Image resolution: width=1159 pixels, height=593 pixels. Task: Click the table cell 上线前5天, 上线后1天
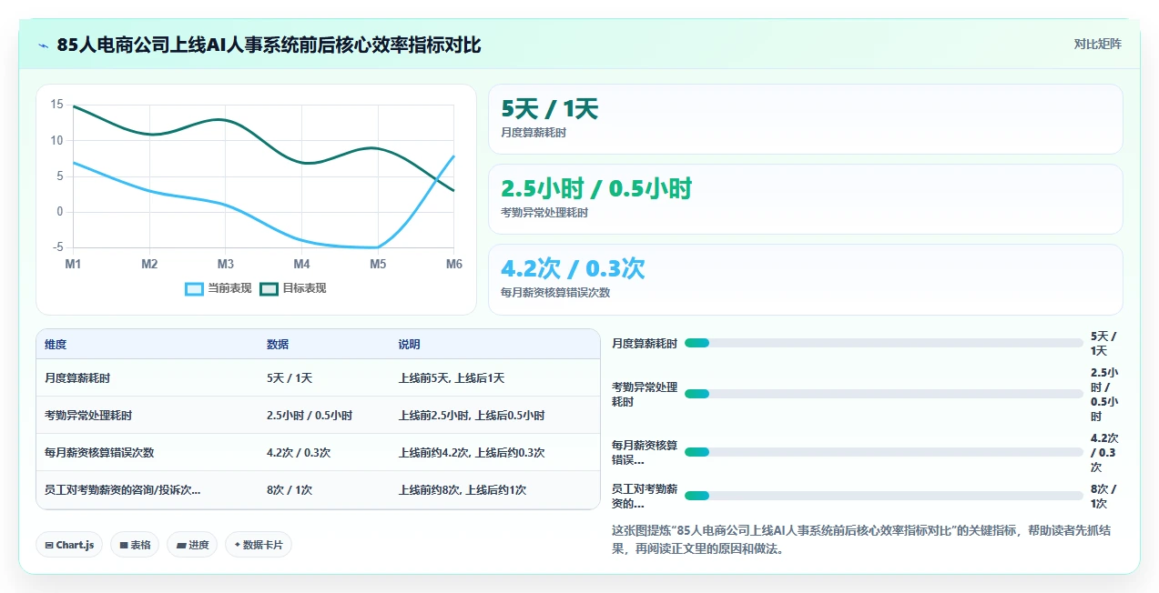point(452,378)
